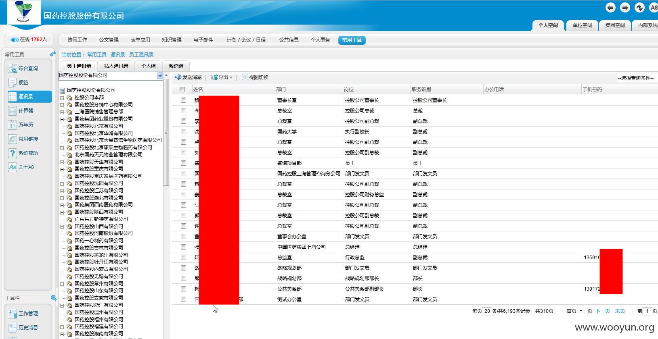Click the back arrow icon in header

(610, 8)
